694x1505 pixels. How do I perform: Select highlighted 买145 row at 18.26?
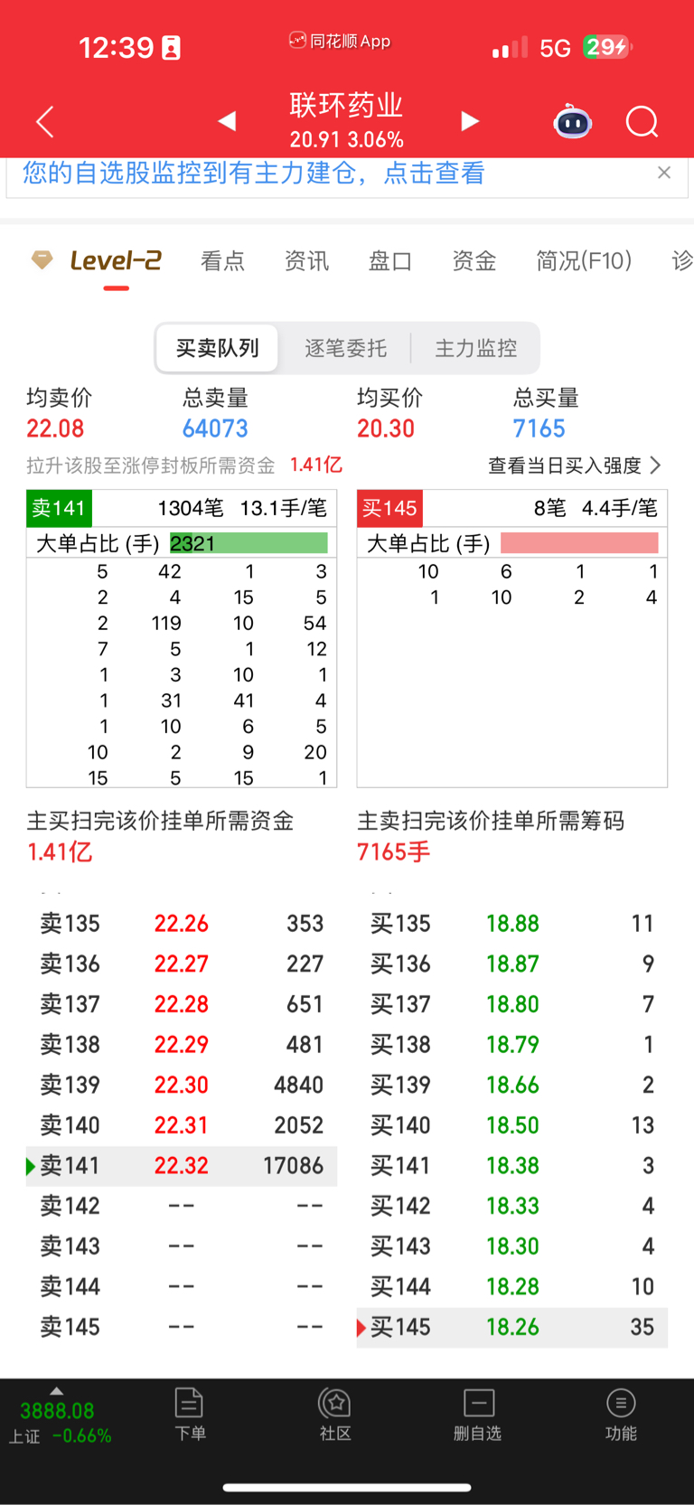click(512, 1327)
